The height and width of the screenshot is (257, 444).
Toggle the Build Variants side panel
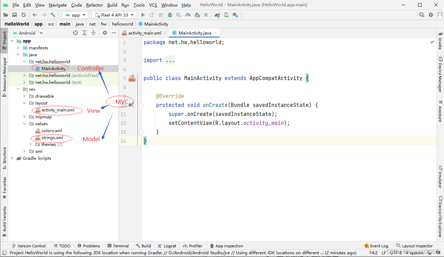[4, 221]
